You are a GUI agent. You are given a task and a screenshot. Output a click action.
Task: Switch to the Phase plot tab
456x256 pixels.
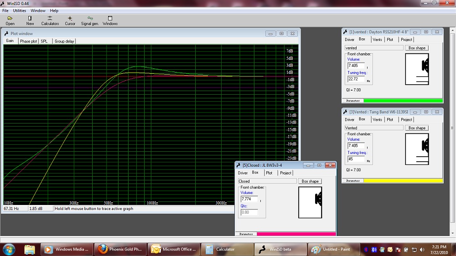coord(28,41)
